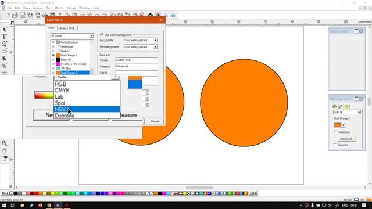
Task: Select Lab in the mode list
Action: coord(87,97)
